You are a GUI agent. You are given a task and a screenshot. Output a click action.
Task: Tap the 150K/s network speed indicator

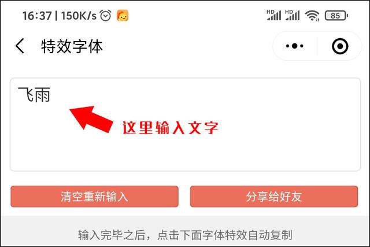(x=79, y=16)
